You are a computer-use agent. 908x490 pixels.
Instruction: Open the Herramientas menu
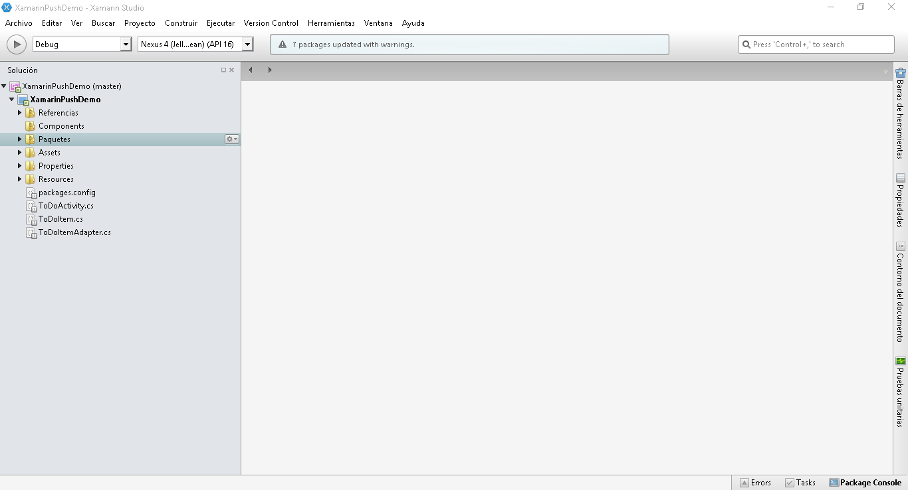331,23
